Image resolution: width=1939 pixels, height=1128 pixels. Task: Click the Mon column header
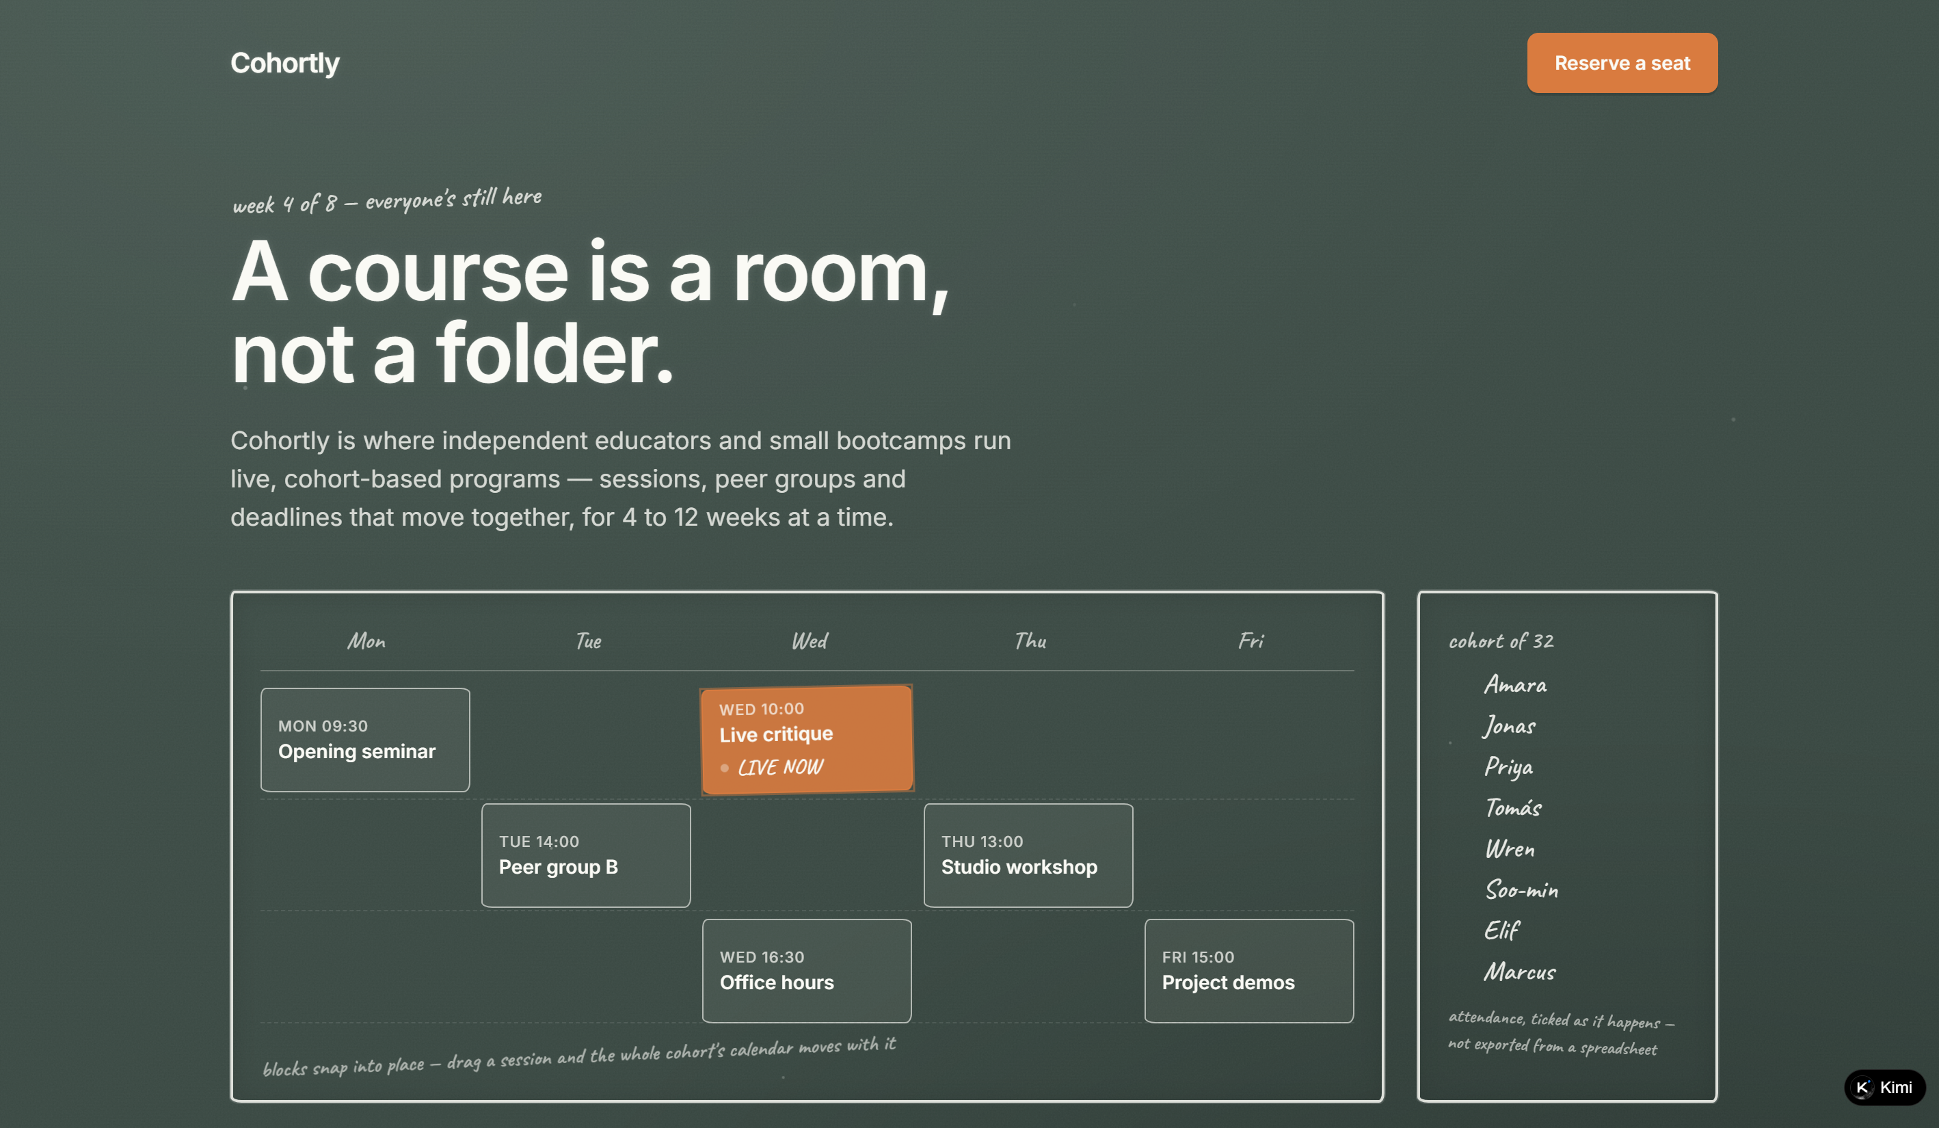[x=366, y=641]
